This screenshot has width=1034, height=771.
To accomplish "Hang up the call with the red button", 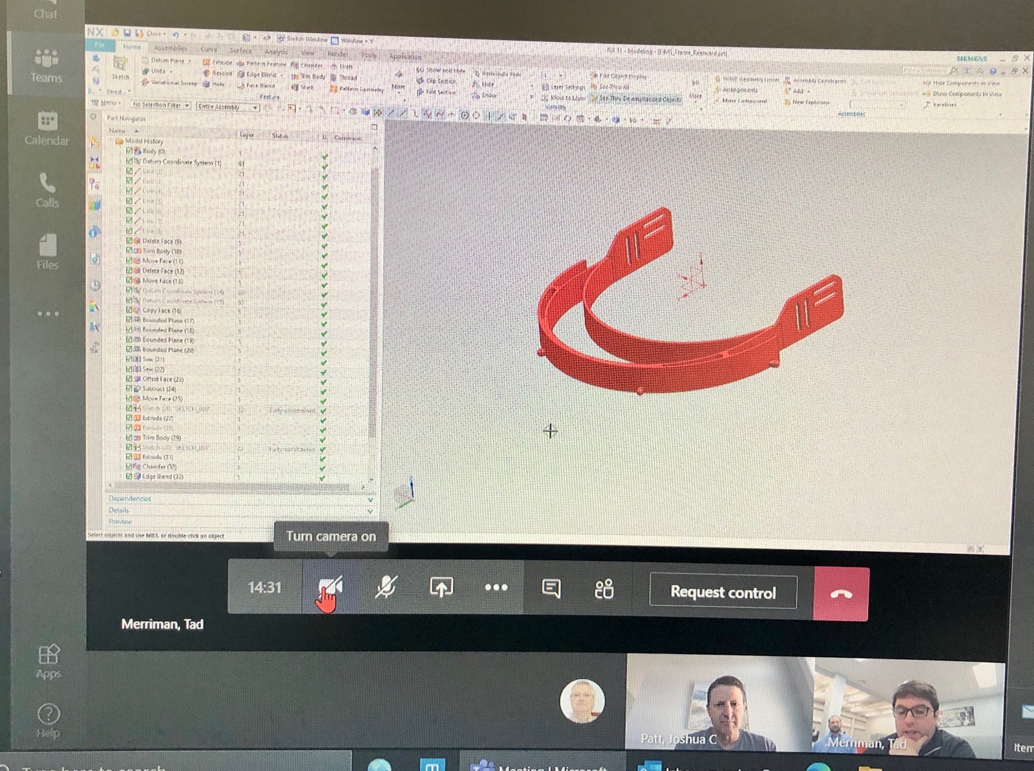I will coord(841,594).
